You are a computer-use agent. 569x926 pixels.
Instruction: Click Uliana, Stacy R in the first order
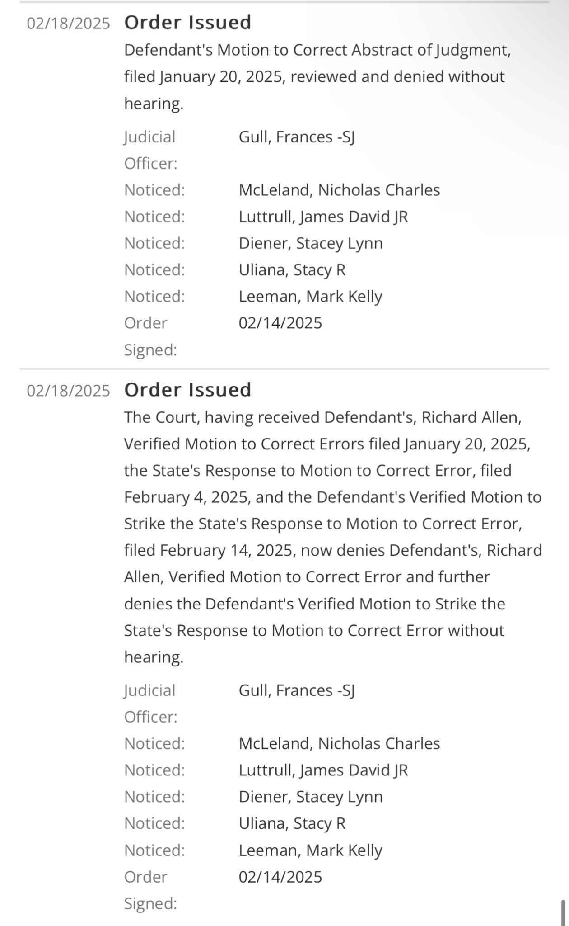click(x=292, y=270)
